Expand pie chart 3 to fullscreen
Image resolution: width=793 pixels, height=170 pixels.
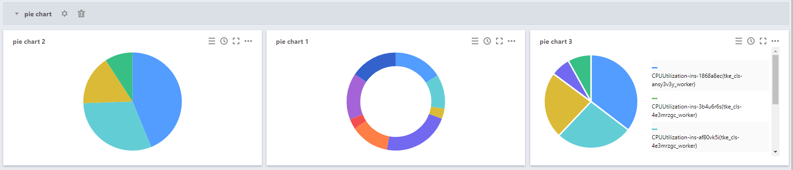point(763,41)
